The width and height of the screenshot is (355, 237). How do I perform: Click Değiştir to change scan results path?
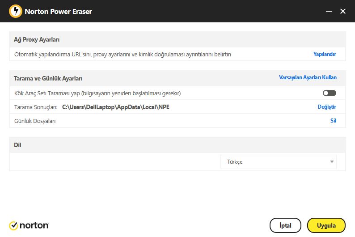point(327,107)
